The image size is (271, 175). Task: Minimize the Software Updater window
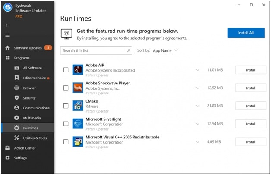[239, 5]
